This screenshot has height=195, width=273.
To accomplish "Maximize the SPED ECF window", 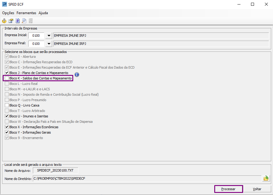I will pyautogui.click(x=253, y=4).
